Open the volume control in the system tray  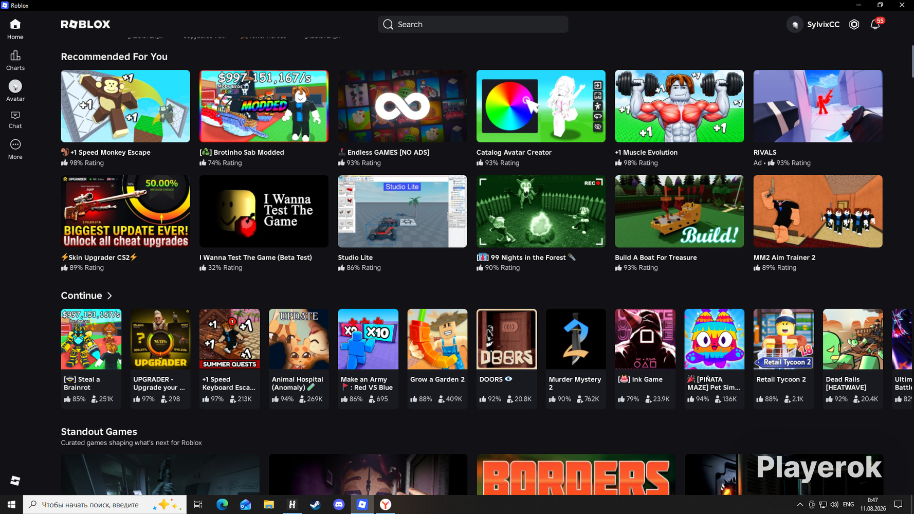[x=834, y=505]
